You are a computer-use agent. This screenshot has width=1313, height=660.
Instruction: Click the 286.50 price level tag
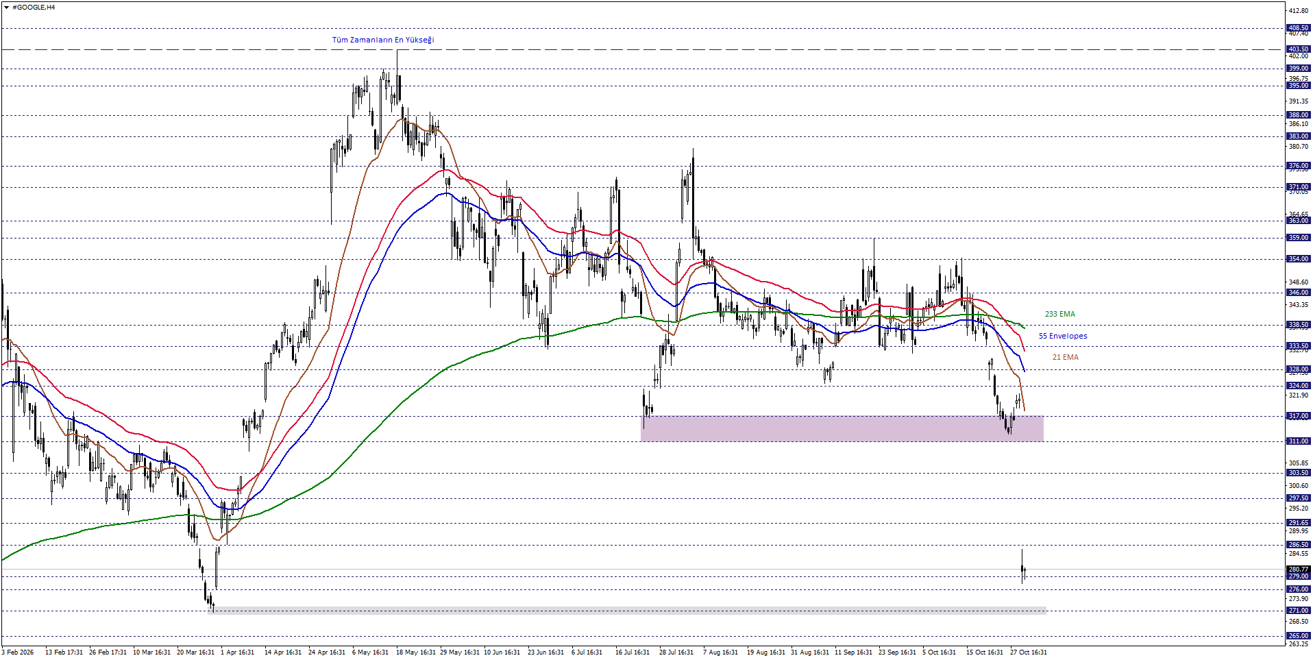(x=1298, y=545)
